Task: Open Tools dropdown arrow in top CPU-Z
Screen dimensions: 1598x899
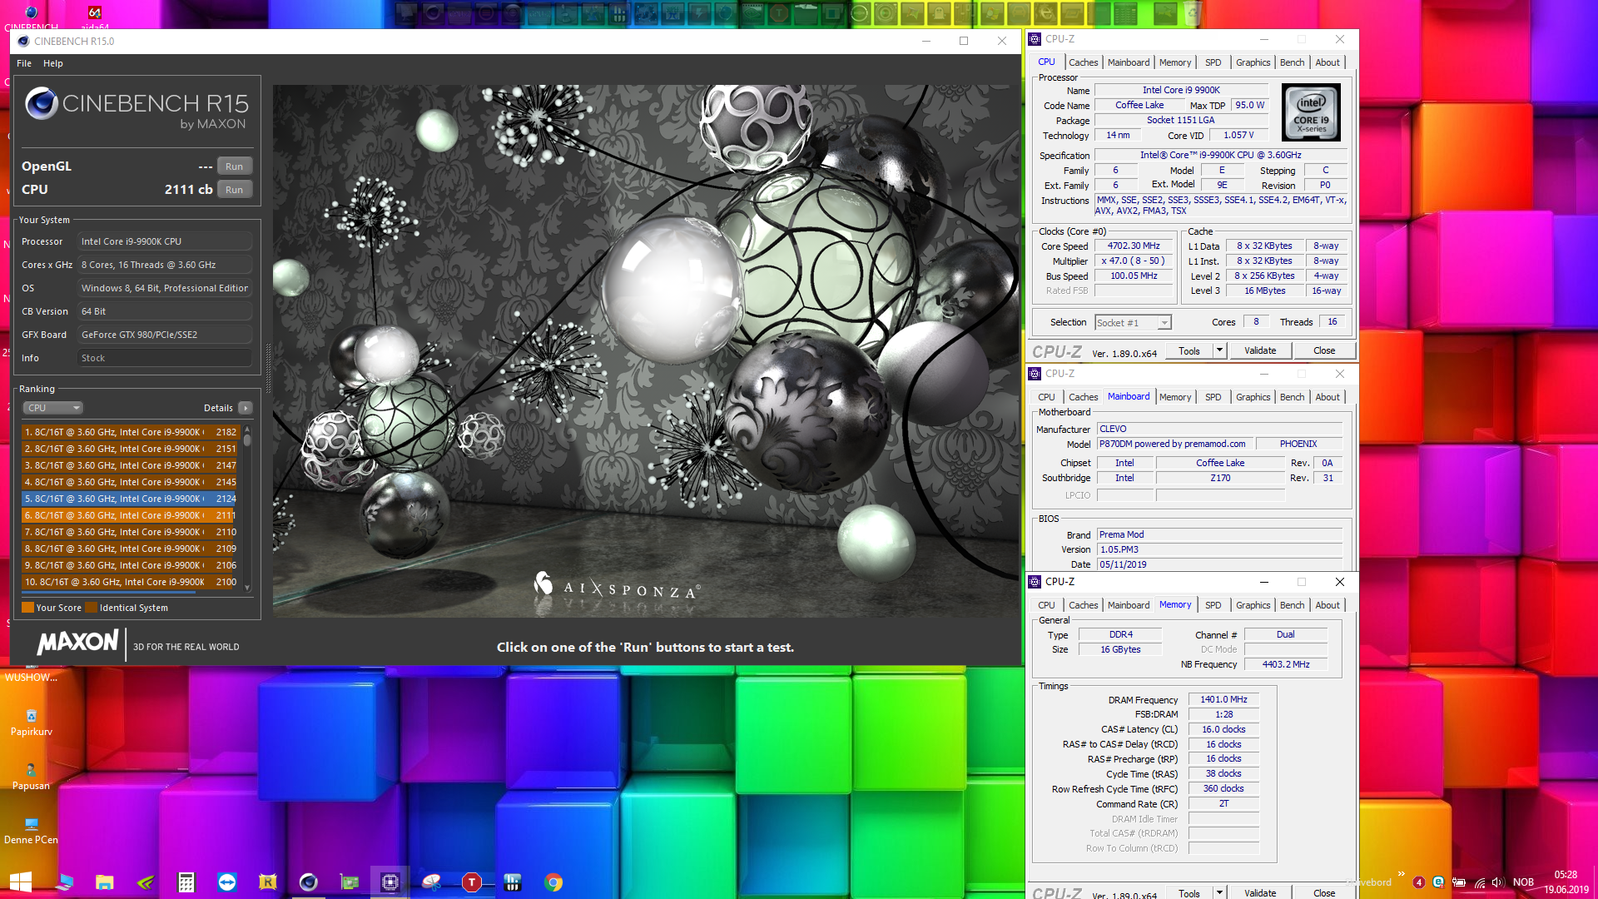Action: [x=1219, y=350]
